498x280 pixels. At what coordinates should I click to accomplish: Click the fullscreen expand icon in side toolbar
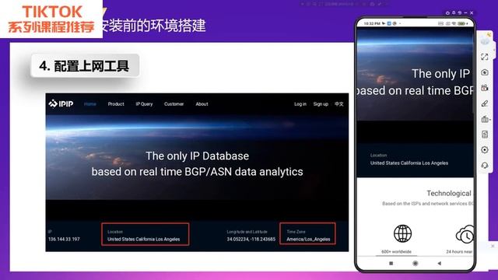484,57
